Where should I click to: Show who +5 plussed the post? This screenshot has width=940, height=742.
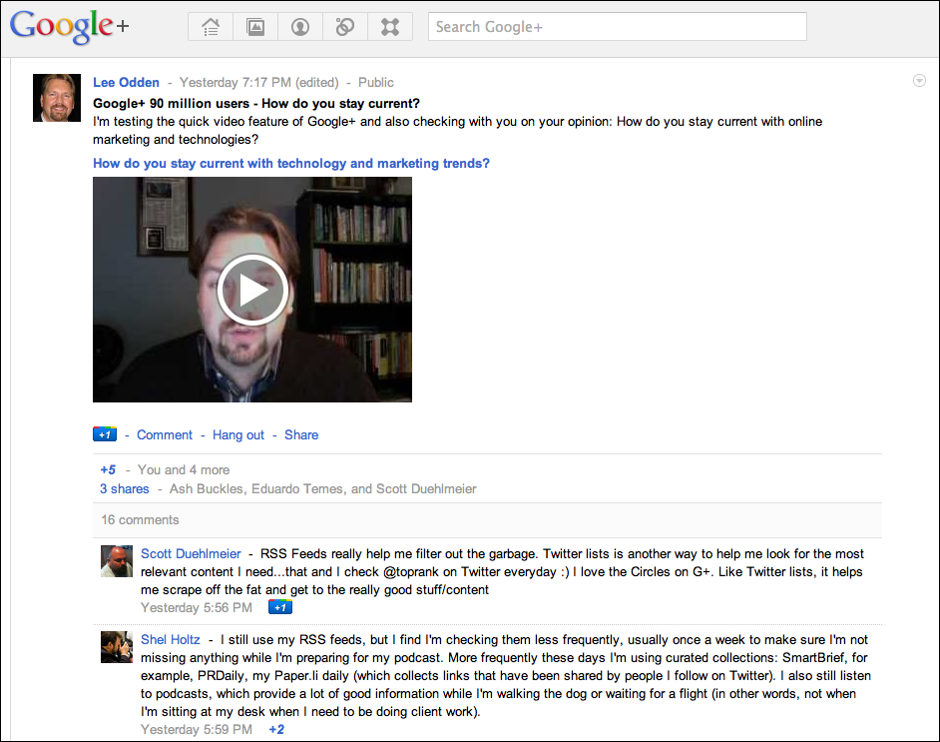tap(108, 469)
